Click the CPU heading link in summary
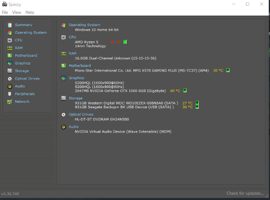The width and height of the screenshot is (270, 200). point(73,37)
